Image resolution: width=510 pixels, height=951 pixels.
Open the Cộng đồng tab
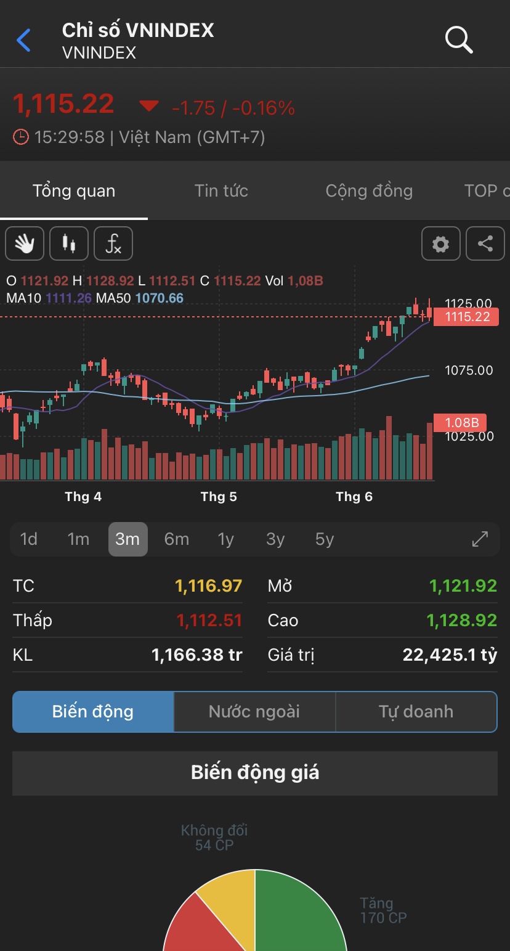tap(369, 191)
